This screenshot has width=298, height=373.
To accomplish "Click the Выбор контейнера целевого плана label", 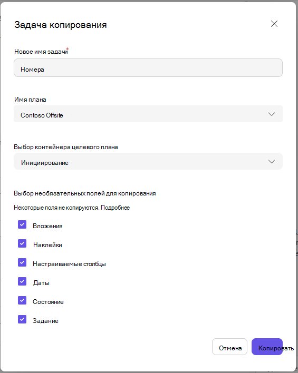I will pyautogui.click(x=66, y=147).
